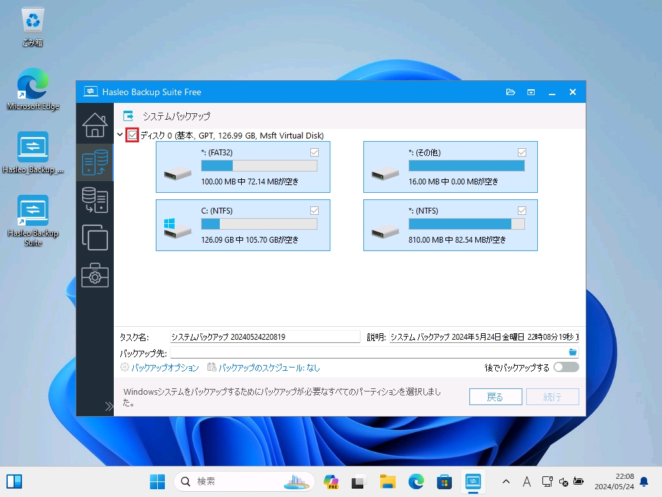
Task: Click the System Backup header icon
Action: [x=129, y=116]
